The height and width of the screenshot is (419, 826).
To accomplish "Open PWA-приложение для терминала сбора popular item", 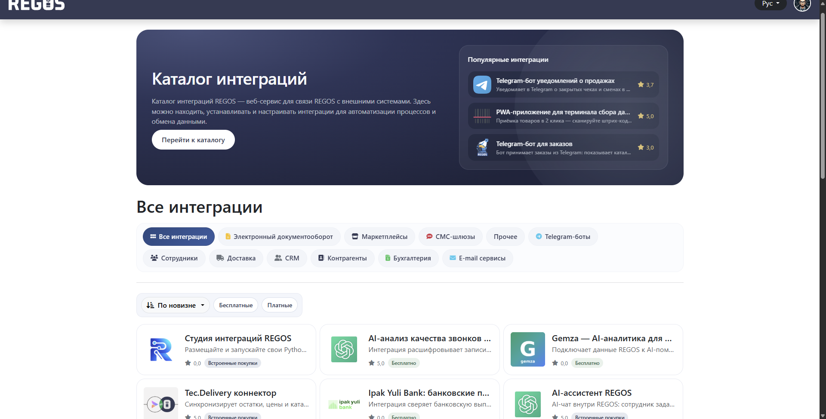I will 563,116.
